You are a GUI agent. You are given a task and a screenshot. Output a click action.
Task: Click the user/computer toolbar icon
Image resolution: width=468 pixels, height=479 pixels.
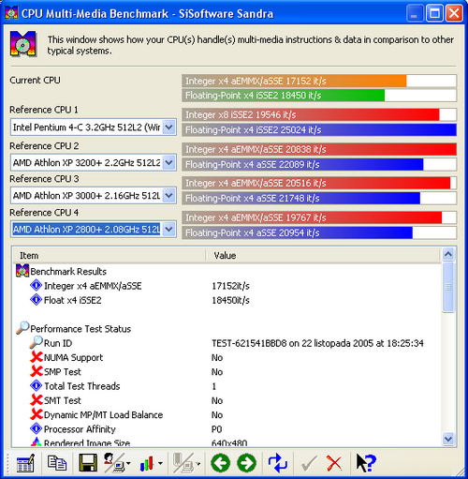tap(115, 462)
